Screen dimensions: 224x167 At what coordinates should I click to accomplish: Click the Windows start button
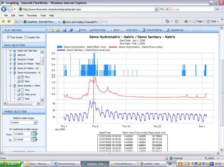pyautogui.click(x=10, y=164)
